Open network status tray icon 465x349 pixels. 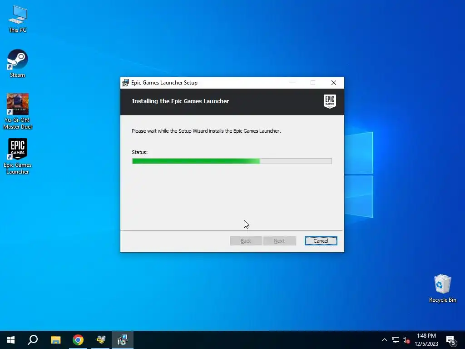pos(396,340)
